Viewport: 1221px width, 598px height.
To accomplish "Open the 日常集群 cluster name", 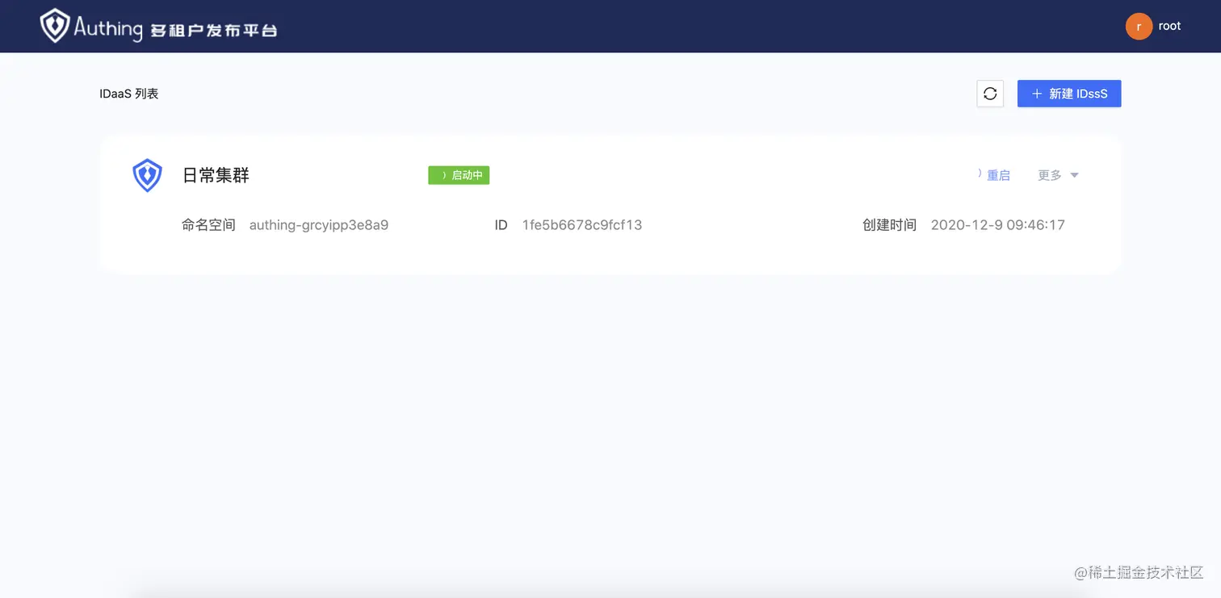I will 216,175.
